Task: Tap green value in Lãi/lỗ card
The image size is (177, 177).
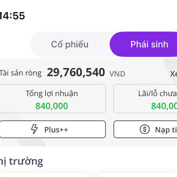Action: point(164,106)
